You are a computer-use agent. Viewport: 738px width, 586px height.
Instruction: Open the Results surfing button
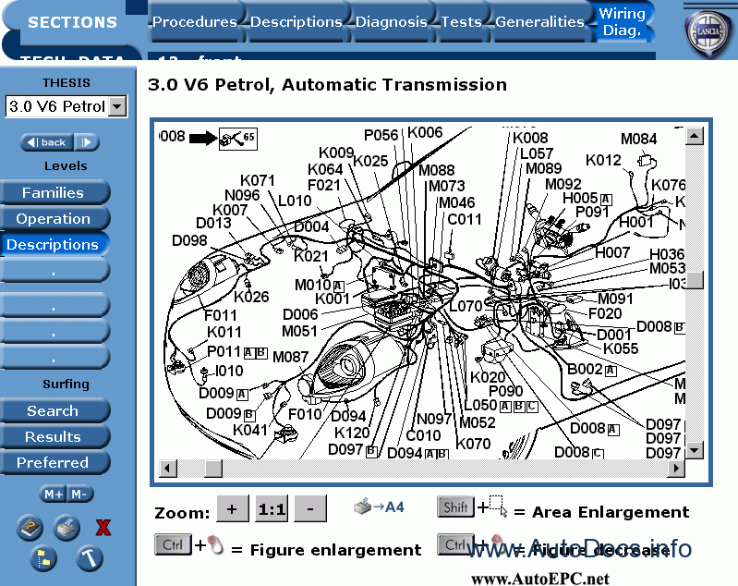[54, 436]
